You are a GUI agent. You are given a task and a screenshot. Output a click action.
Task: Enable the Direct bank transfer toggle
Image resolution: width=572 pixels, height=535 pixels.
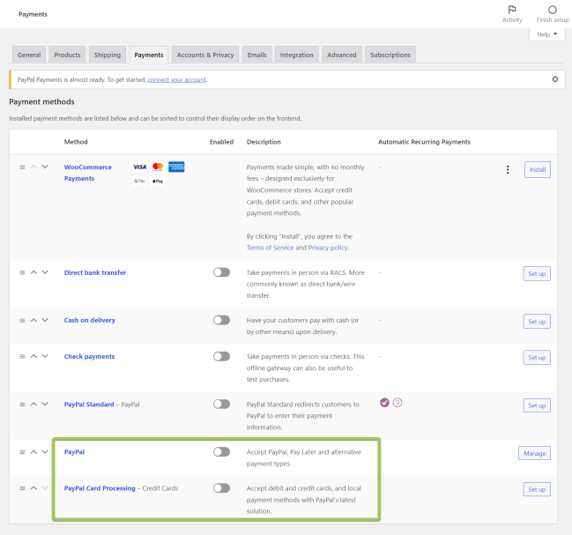[x=221, y=272]
